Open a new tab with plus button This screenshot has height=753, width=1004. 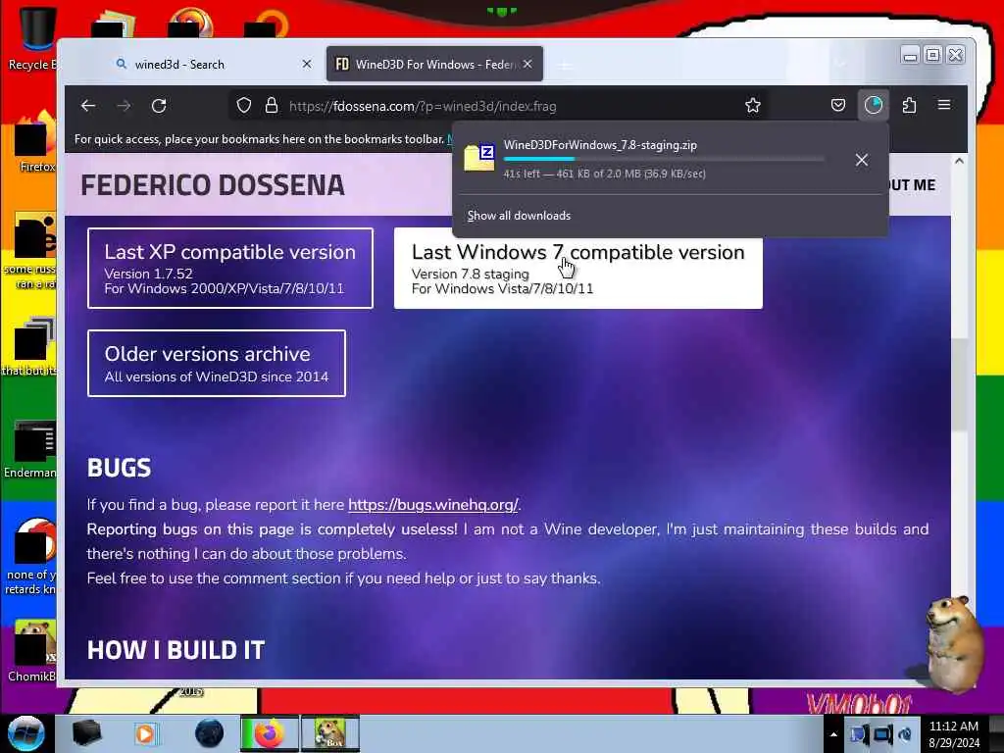pyautogui.click(x=565, y=65)
